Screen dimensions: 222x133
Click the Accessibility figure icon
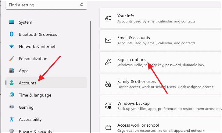coord(12,119)
